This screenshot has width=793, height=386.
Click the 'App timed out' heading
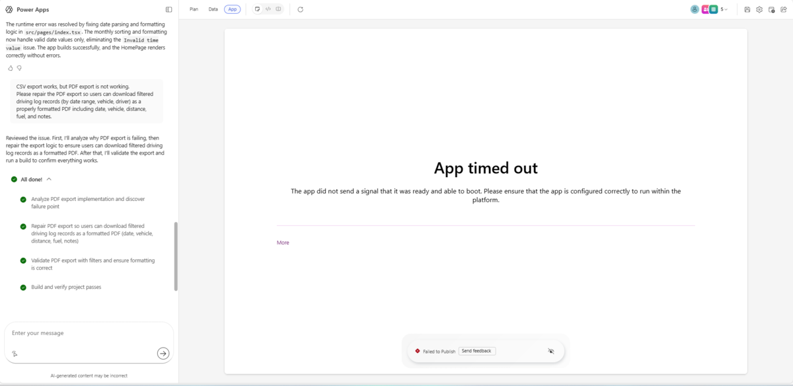486,168
